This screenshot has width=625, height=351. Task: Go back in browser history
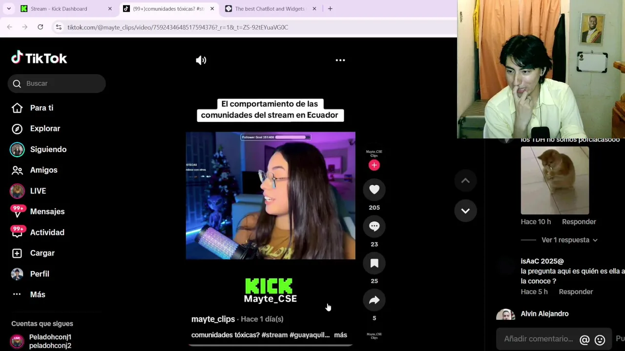pyautogui.click(x=10, y=27)
